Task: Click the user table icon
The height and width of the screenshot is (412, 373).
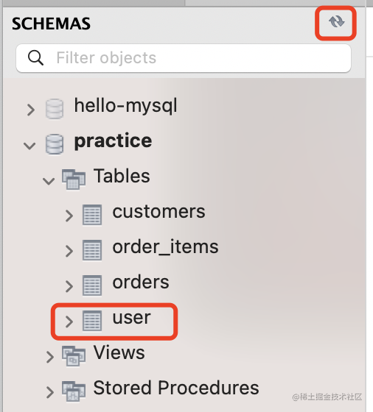Action: 92,321
